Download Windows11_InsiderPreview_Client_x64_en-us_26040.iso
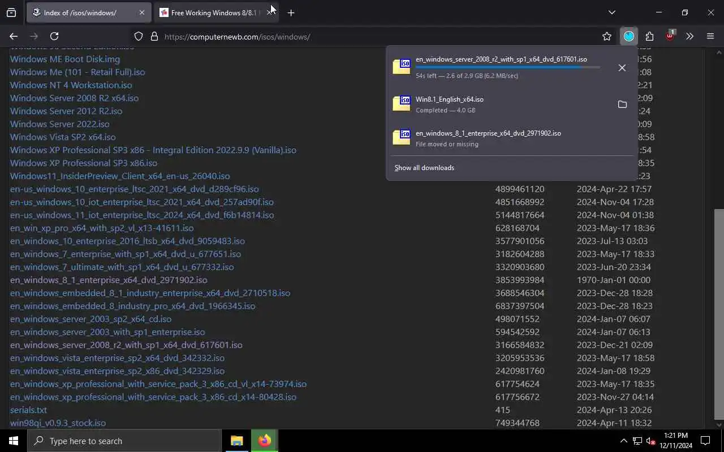Viewport: 724px width, 452px height. pyautogui.click(x=120, y=176)
